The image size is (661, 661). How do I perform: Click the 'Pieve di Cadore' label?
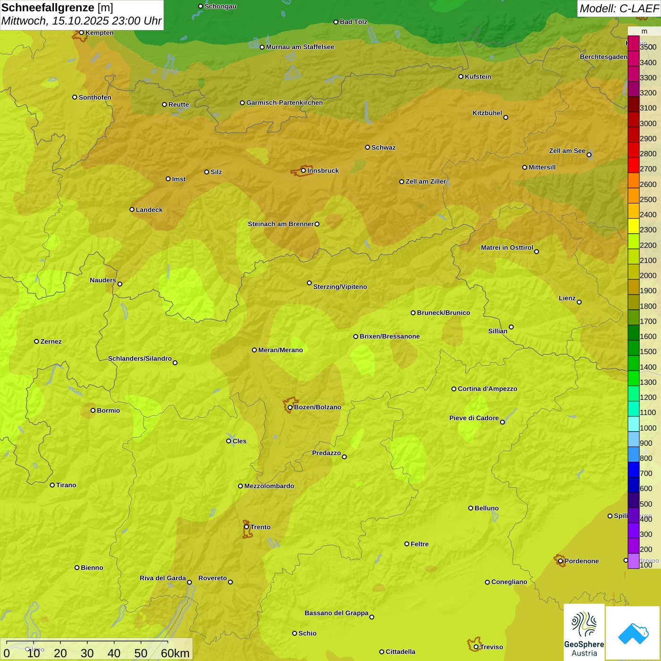tap(474, 418)
